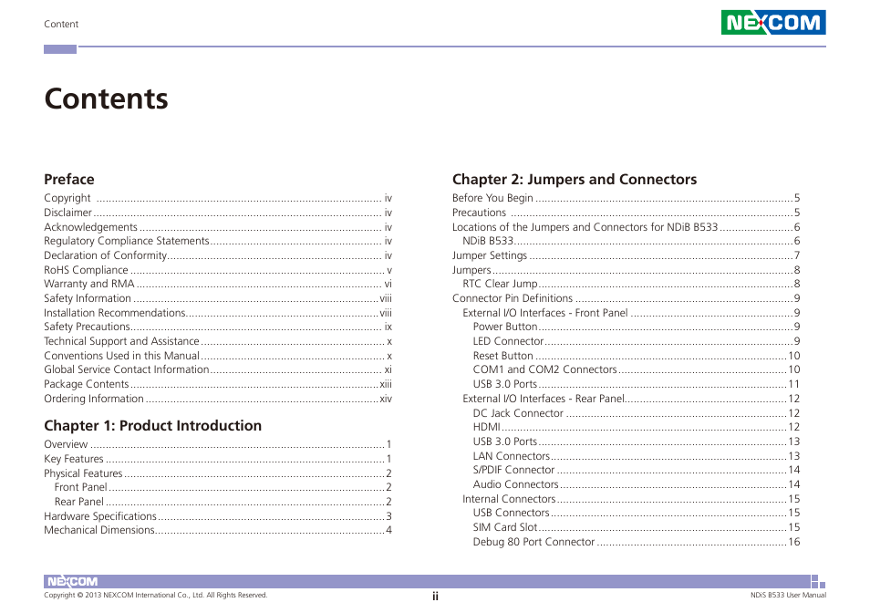The width and height of the screenshot is (870, 613).
Task: Open Regulatory Compliance Statements entry
Action: pos(218,241)
